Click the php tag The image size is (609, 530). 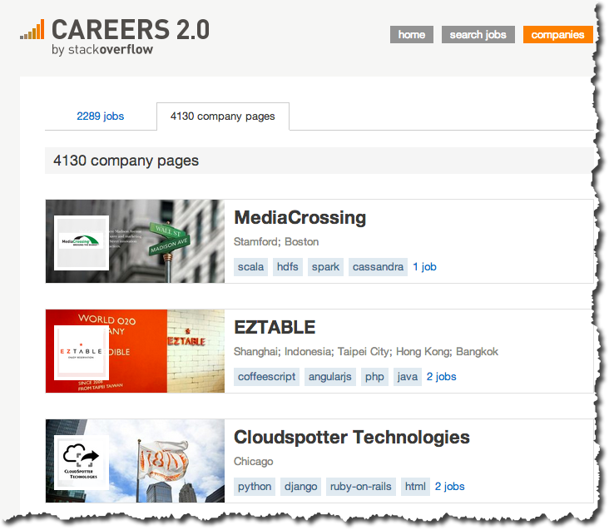coord(374,377)
